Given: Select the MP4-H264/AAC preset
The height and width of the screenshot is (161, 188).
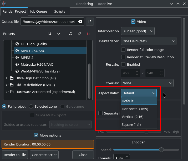Looking at the screenshot, I should pos(50,51).
